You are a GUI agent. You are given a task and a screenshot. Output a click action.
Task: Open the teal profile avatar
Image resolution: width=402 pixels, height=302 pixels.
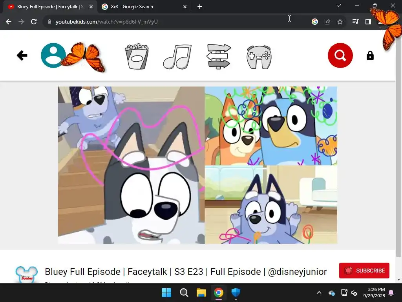click(53, 55)
